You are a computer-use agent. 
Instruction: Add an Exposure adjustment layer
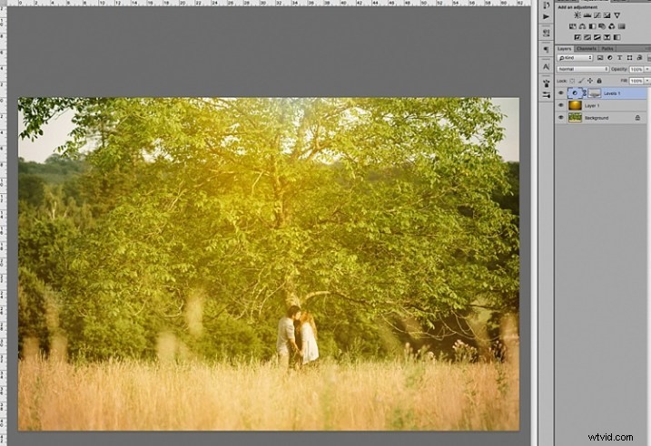point(607,15)
